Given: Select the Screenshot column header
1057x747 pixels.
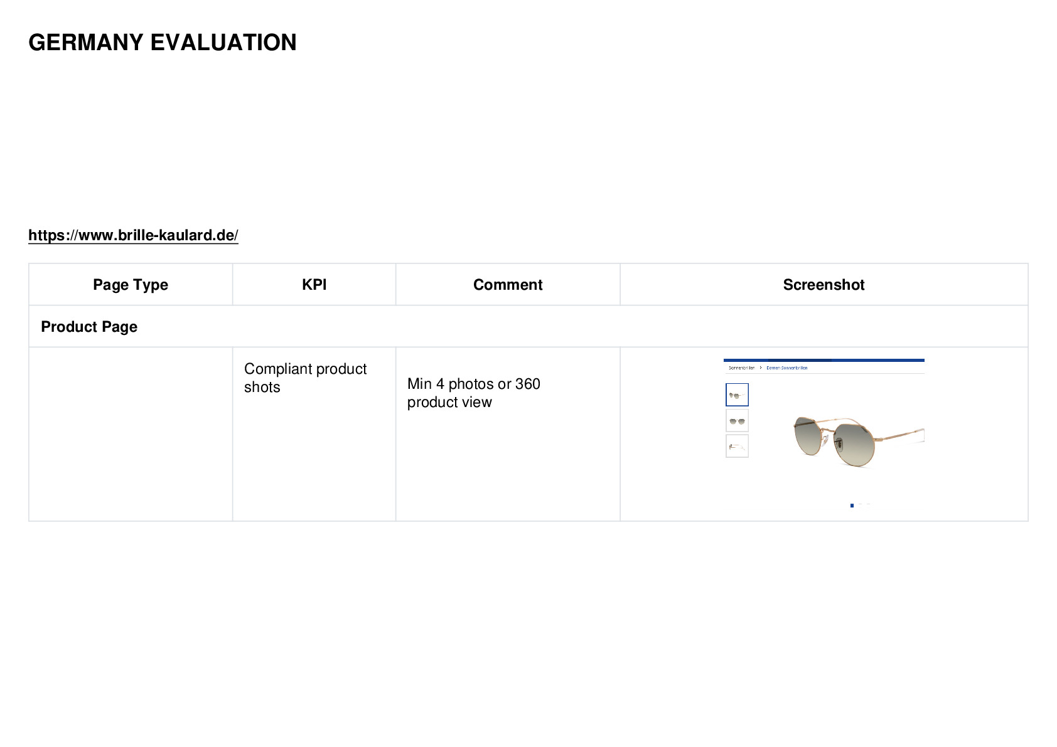Looking at the screenshot, I should 824,285.
